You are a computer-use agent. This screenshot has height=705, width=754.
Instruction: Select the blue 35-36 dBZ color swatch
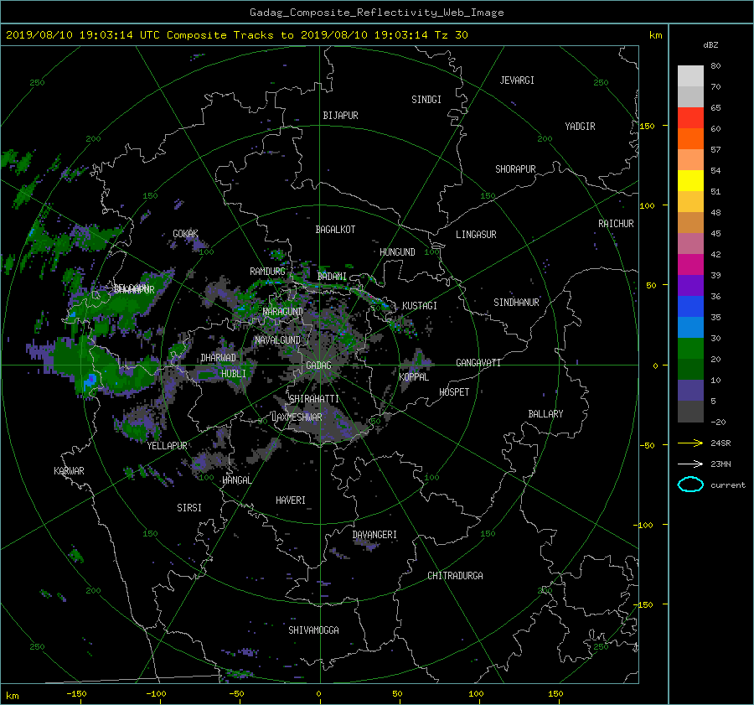(x=690, y=306)
